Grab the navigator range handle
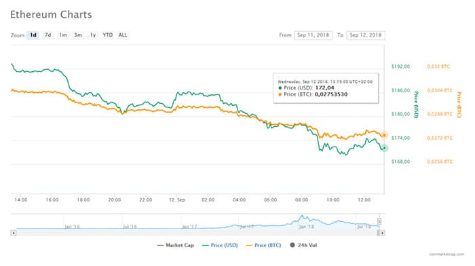The image size is (475, 266). tap(379, 222)
